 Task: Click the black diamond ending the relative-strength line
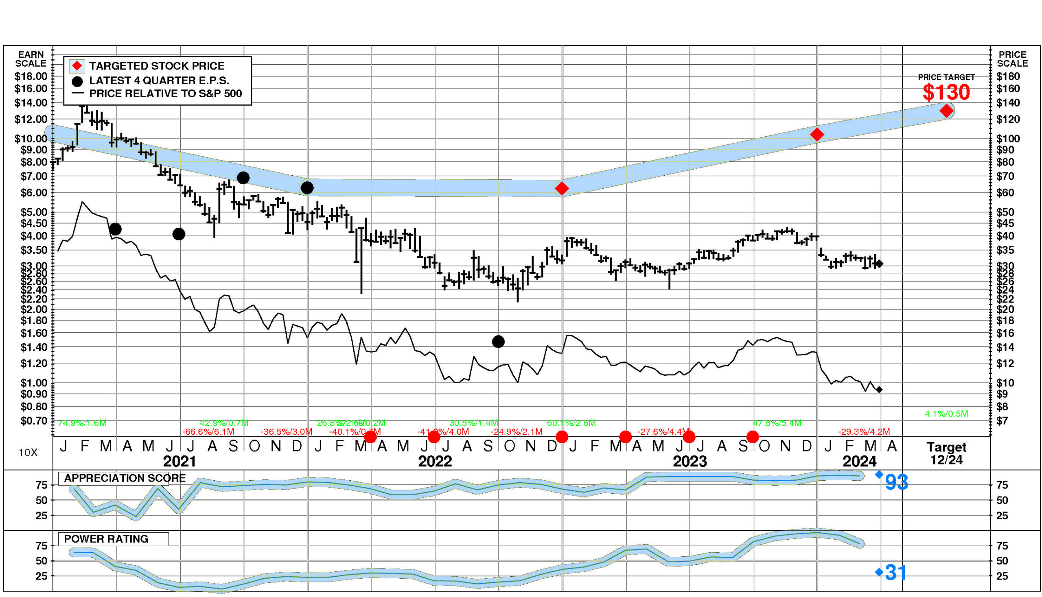[879, 390]
